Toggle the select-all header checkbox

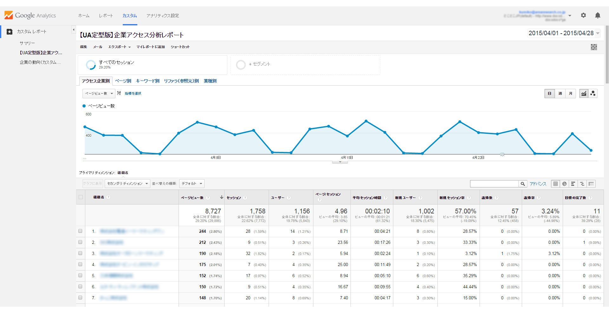(81, 197)
